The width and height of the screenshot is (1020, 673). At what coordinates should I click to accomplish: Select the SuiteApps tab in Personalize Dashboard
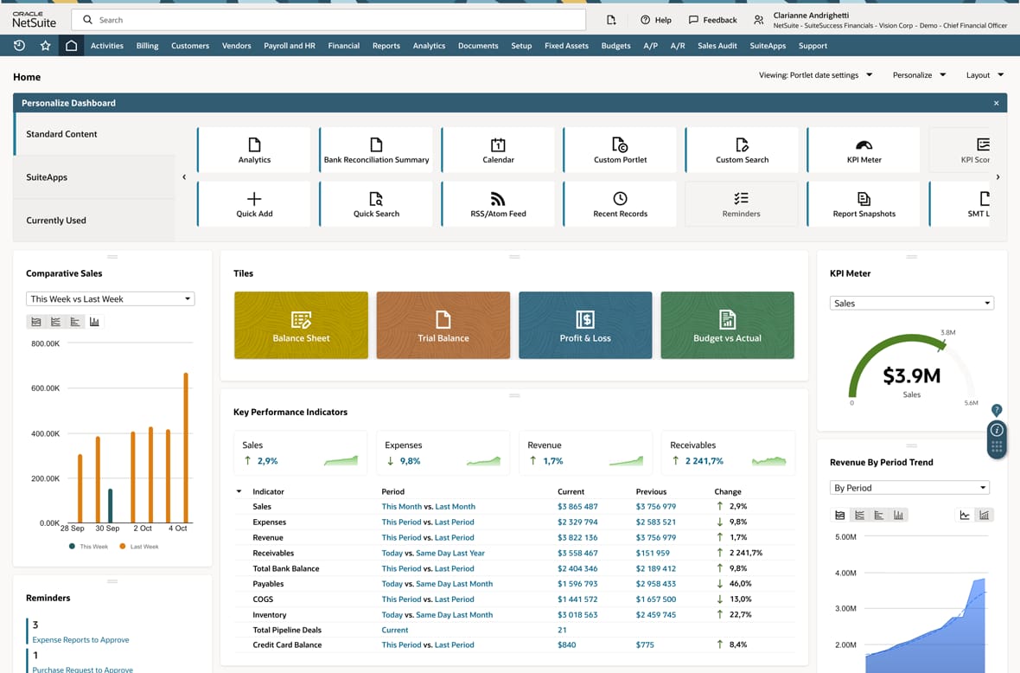(x=47, y=177)
